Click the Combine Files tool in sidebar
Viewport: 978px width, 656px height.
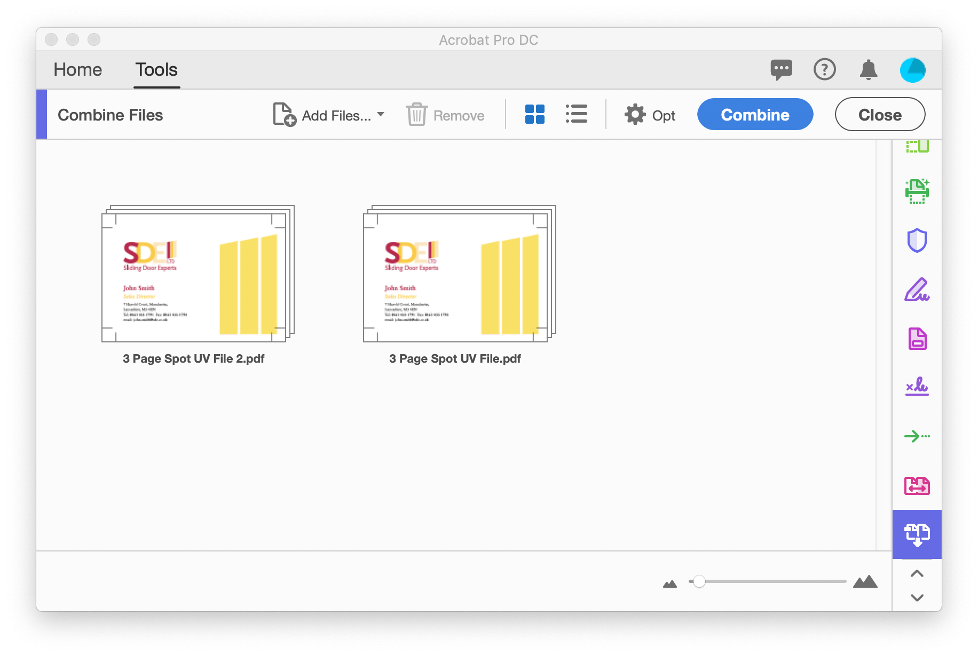[x=917, y=534]
